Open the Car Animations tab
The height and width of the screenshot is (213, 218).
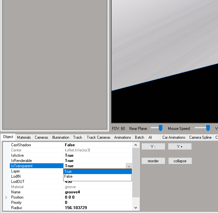(174, 137)
